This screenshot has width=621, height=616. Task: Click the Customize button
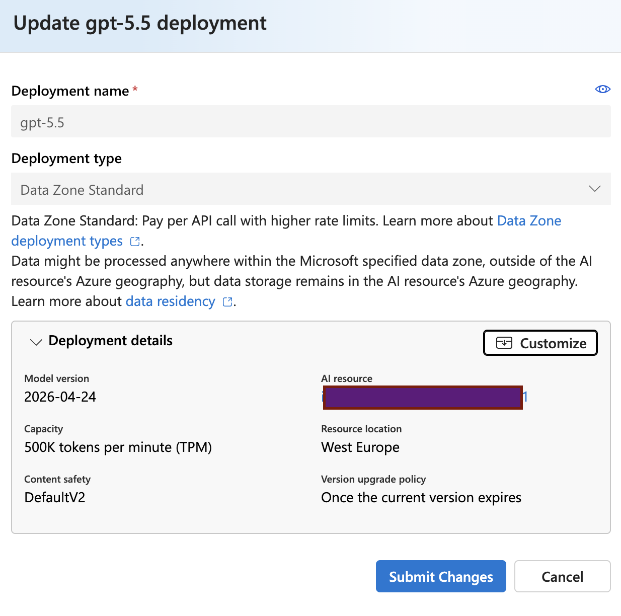[540, 343]
